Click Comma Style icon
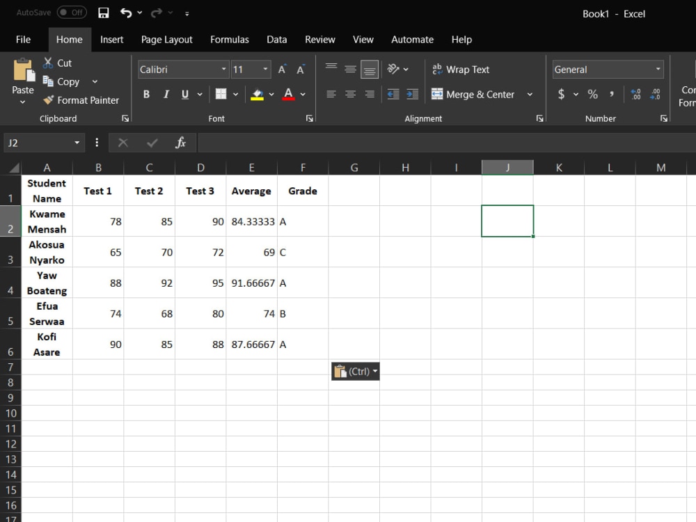This screenshot has width=696, height=522. (612, 94)
